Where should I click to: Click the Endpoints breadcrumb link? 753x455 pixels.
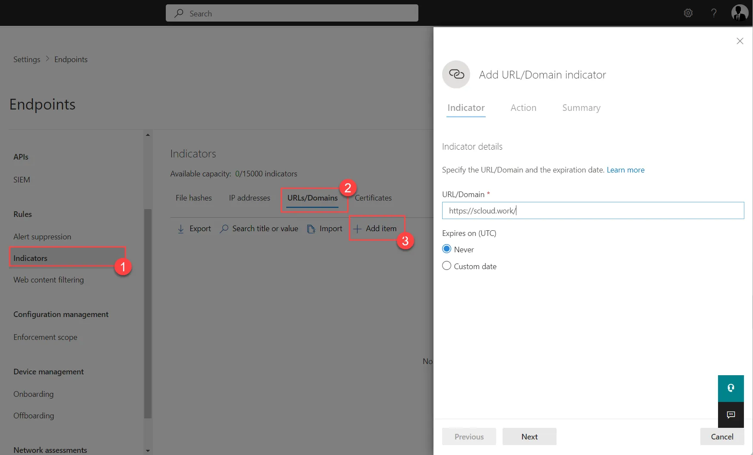pyautogui.click(x=71, y=60)
